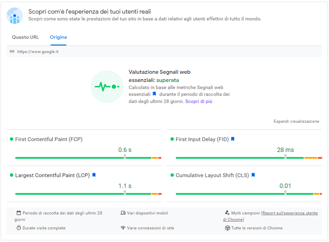Click the LCP value '1.1 s'
Screen dimensions: 329x242
[125, 186]
